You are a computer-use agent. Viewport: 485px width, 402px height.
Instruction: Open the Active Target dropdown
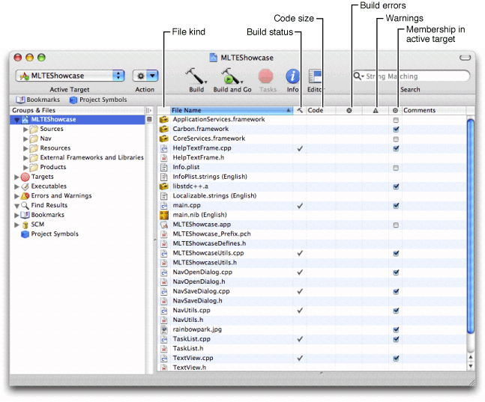tap(69, 76)
